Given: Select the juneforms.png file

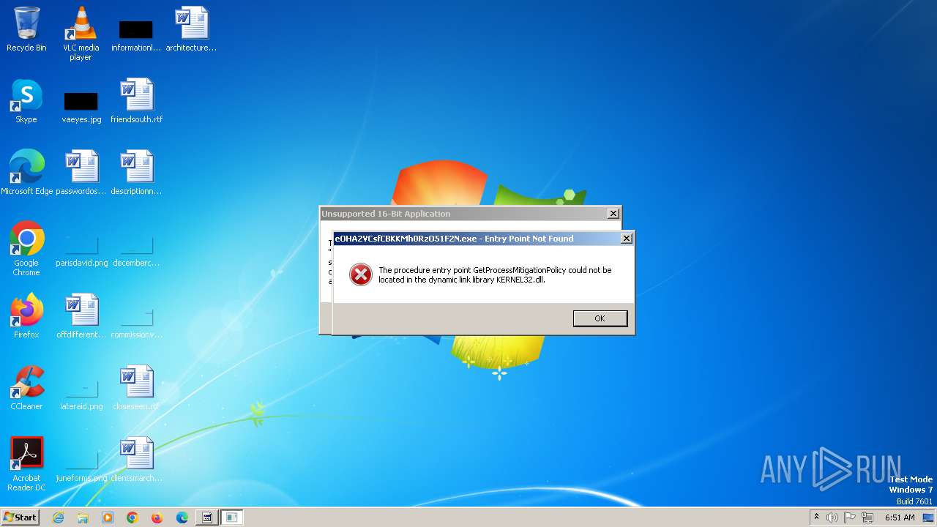Looking at the screenshot, I should (81, 466).
